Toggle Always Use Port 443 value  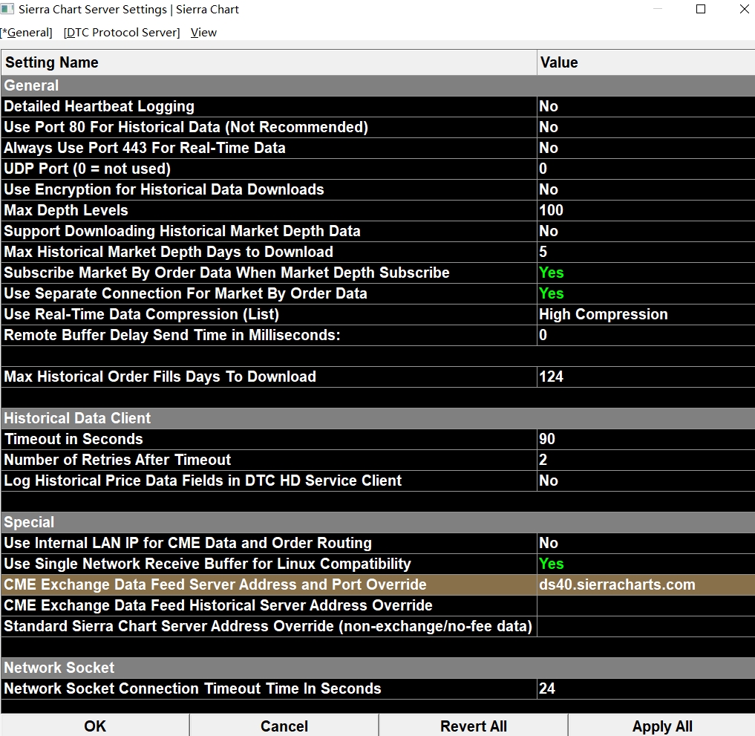click(x=646, y=148)
